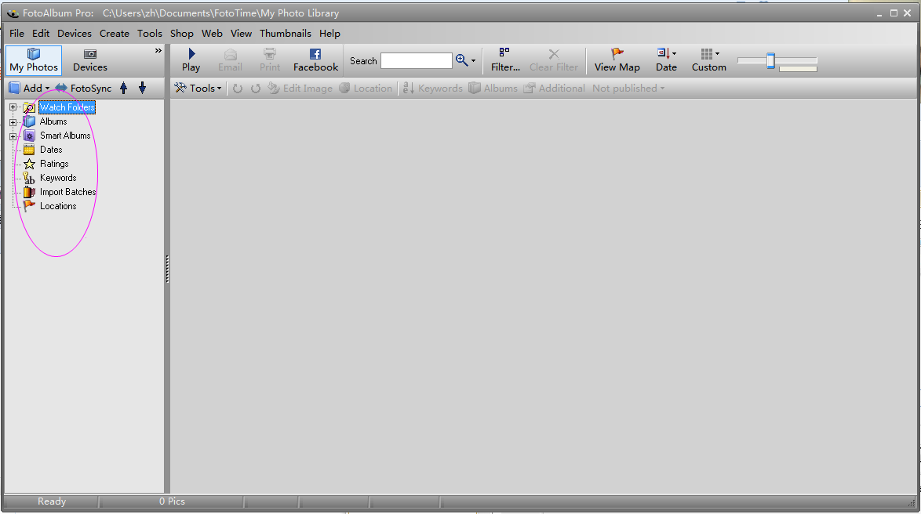The height and width of the screenshot is (514, 921).
Task: Click the Keywords sort tool
Action: pyautogui.click(x=433, y=88)
